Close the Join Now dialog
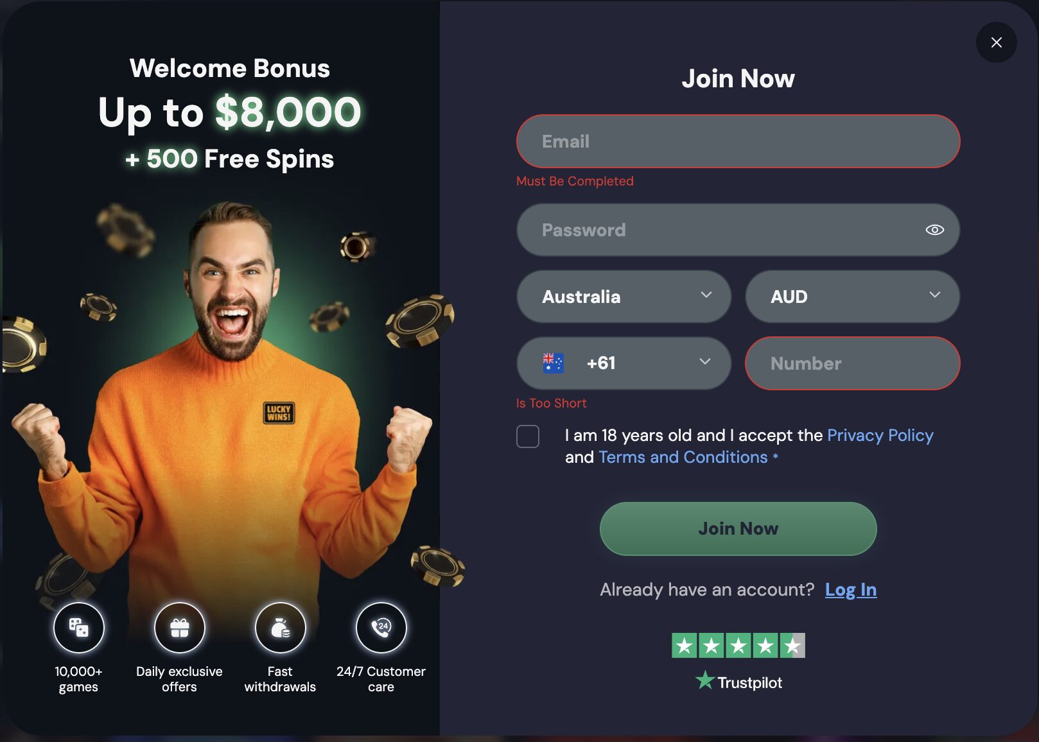 (x=996, y=42)
